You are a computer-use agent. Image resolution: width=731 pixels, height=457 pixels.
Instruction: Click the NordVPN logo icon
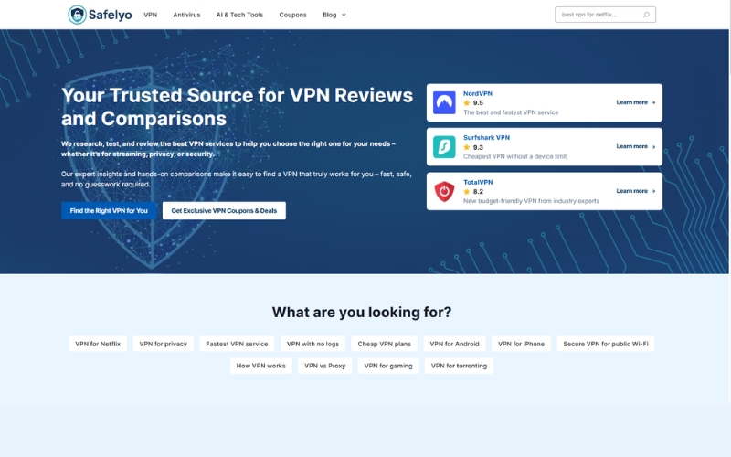[444, 102]
